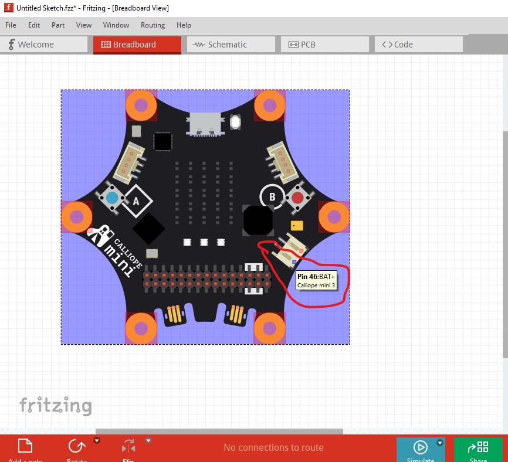Click the yellow component below button B
The width and height of the screenshot is (508, 462).
coord(297,225)
